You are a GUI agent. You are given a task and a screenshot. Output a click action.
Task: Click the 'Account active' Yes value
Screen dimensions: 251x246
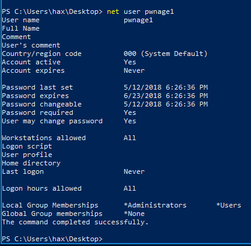(130, 62)
